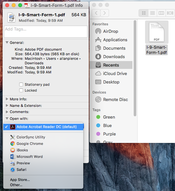Switch Finder to Cover Flow view
Screen dimensions: 175x191
tap(170, 13)
